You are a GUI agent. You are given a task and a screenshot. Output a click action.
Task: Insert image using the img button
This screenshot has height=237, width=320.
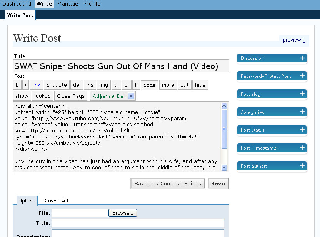(x=103, y=85)
